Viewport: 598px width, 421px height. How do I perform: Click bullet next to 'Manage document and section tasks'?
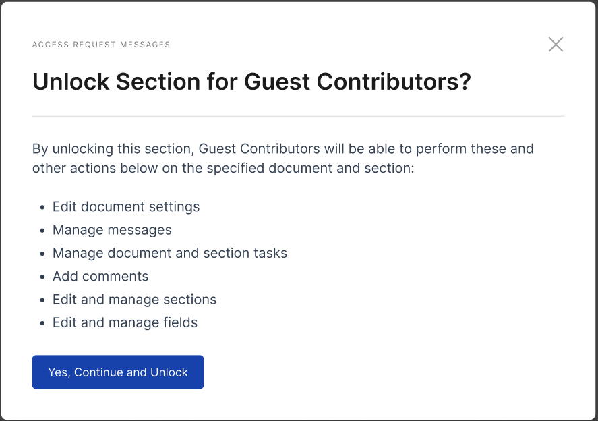tap(42, 254)
